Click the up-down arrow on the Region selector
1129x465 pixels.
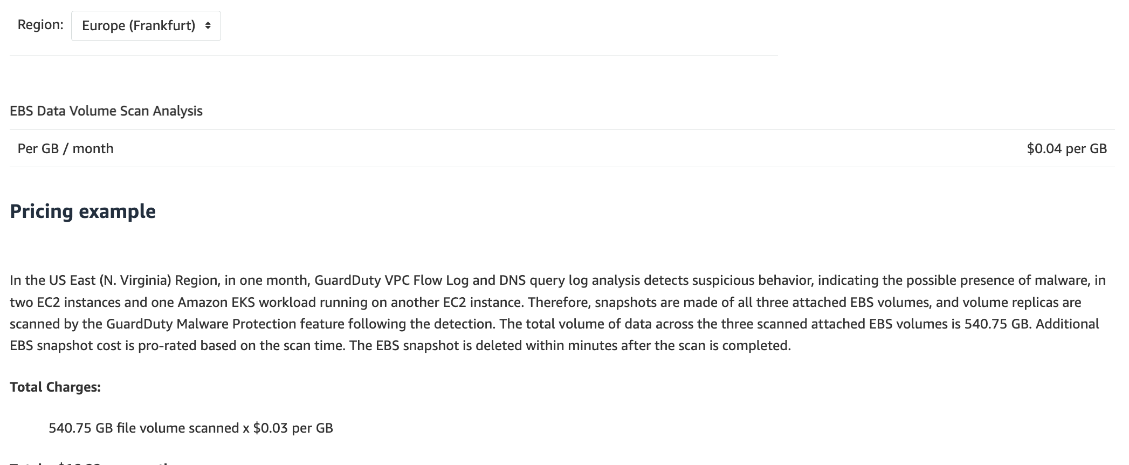tap(208, 26)
